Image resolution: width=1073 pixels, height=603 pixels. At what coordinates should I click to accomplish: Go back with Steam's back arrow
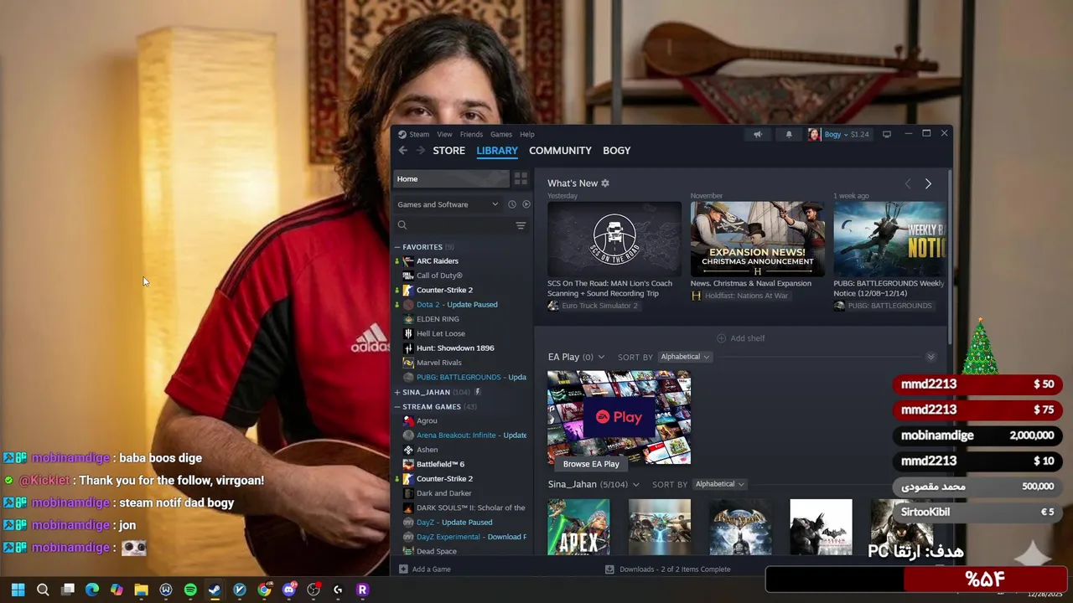403,151
